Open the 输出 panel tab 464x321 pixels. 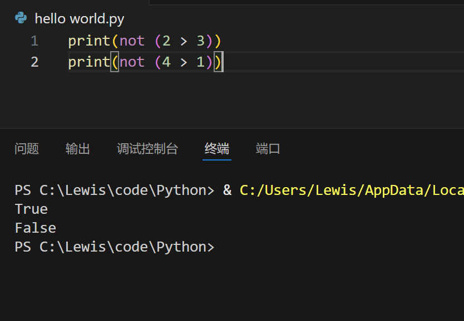click(78, 149)
